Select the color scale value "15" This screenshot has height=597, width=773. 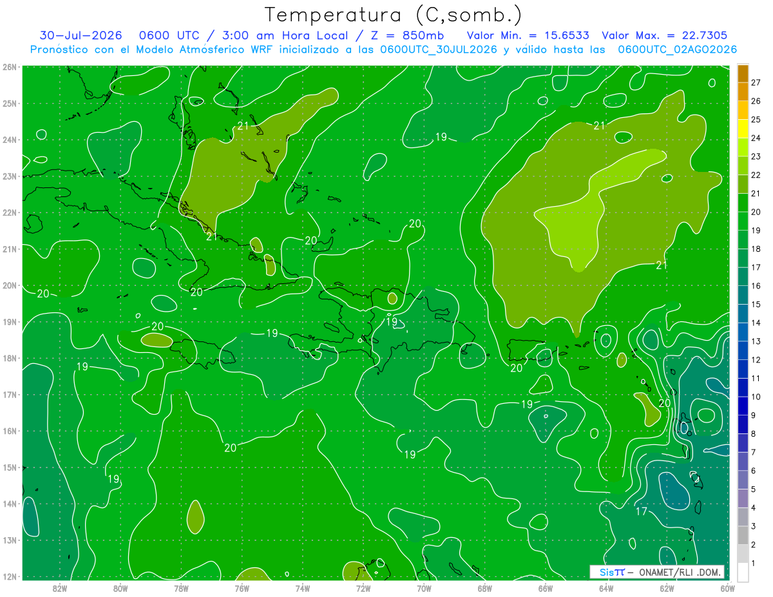pos(756,304)
